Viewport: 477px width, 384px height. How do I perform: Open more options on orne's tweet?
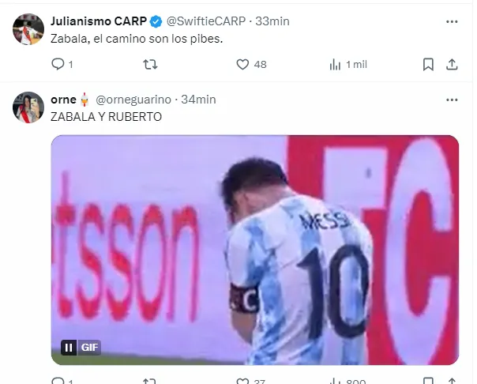pyautogui.click(x=452, y=100)
